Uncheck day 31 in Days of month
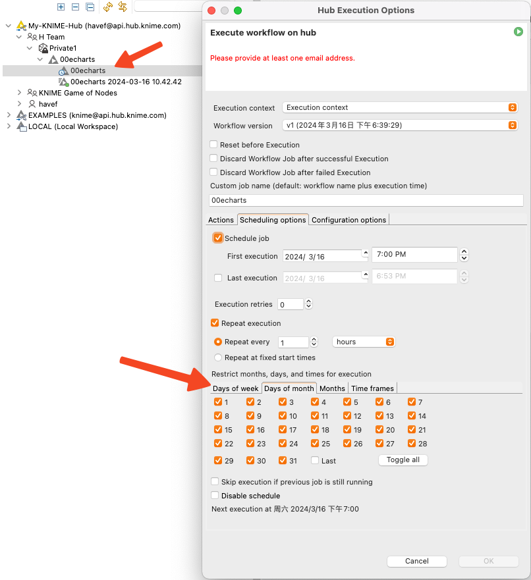The width and height of the screenshot is (531, 580). click(283, 460)
